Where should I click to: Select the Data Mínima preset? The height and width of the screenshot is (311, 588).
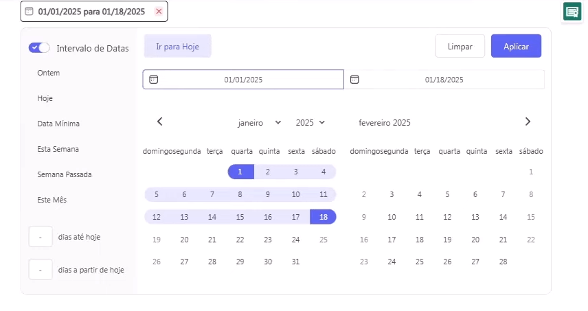point(58,124)
